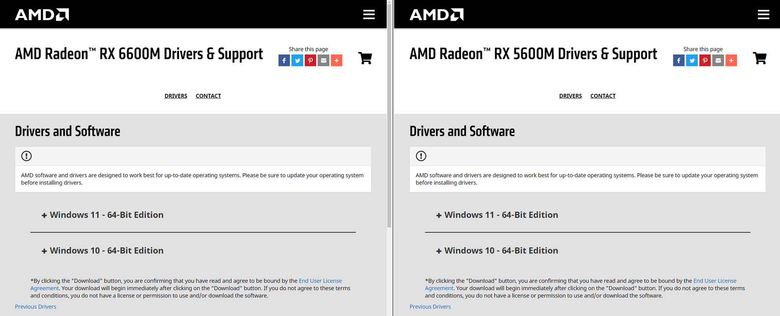Viewport: 780px width, 316px height.
Task: Click AMD logo on RX 5600M page
Action: [x=436, y=15]
